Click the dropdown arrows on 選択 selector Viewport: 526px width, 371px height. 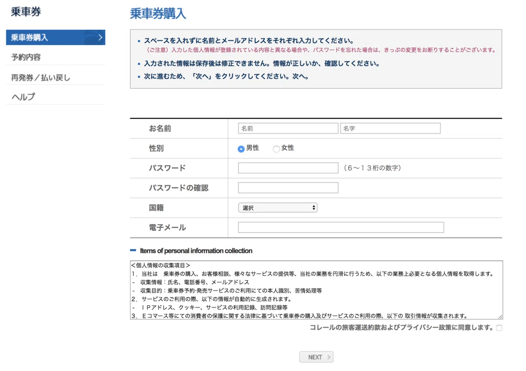[x=314, y=208]
